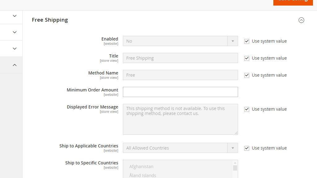Screen dimensions: 317x178
Task: Collapse the Free Shipping section circle icon
Action: (301, 20)
